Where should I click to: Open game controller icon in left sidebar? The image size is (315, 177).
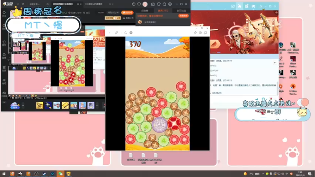tap(4, 94)
